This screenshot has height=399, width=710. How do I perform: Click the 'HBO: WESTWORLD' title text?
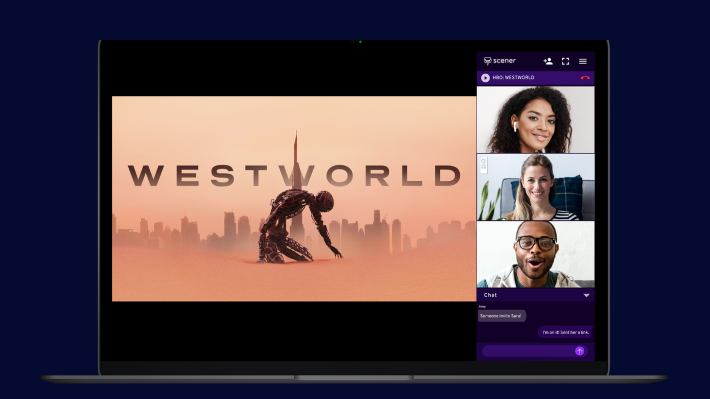[x=513, y=78]
